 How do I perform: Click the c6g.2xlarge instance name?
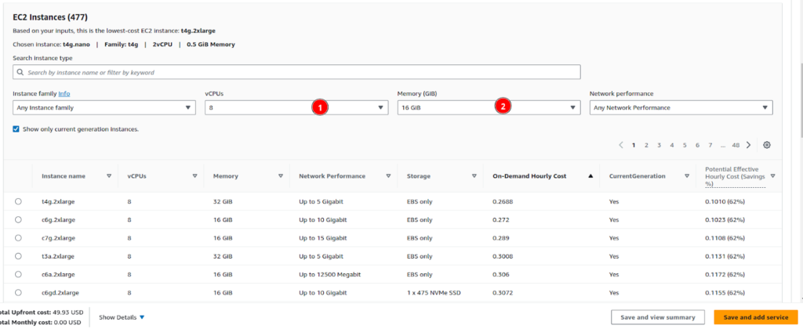[58, 219]
